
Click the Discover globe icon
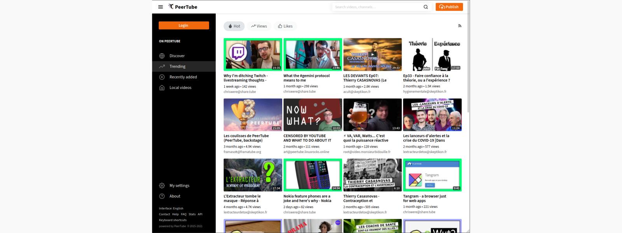(162, 56)
